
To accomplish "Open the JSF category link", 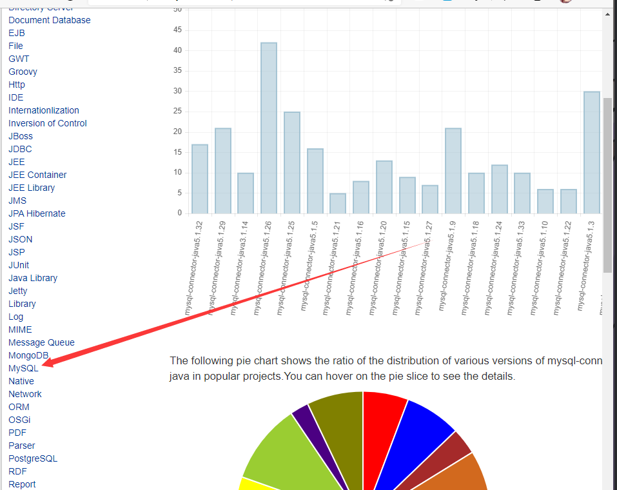I will point(16,227).
